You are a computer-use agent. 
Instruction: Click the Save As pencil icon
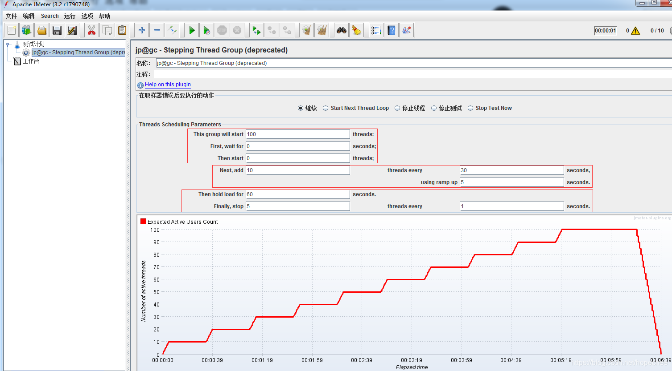pyautogui.click(x=72, y=30)
